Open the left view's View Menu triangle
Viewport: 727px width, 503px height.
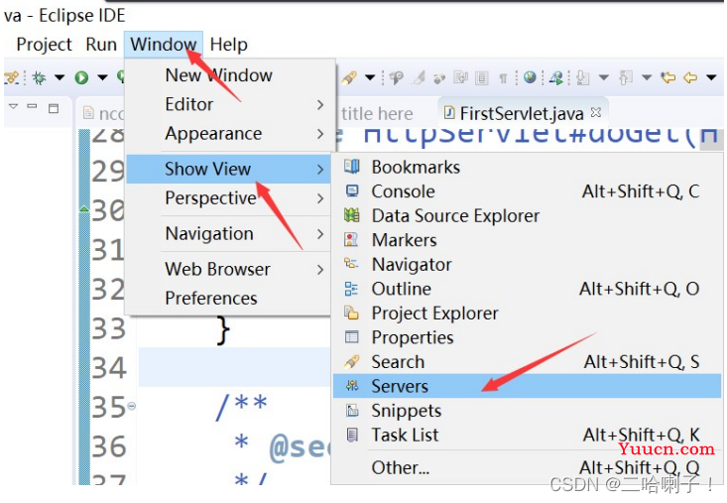[13, 106]
